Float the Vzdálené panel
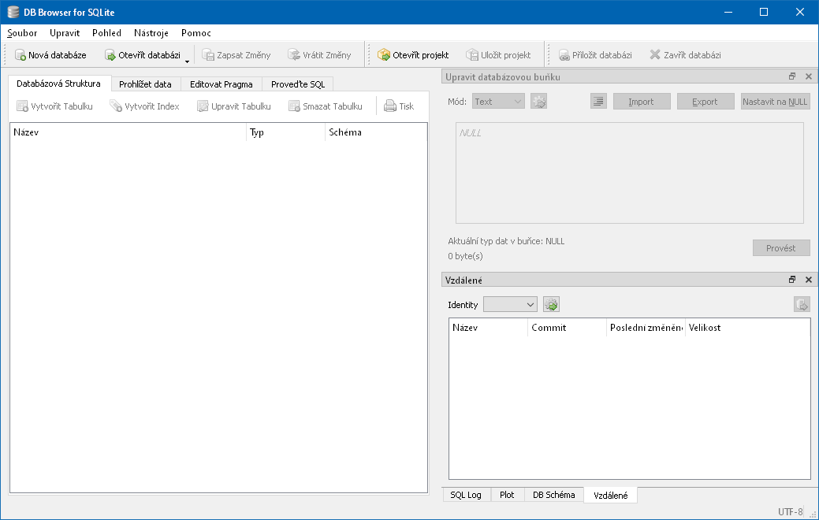The height and width of the screenshot is (520, 819). 792,280
